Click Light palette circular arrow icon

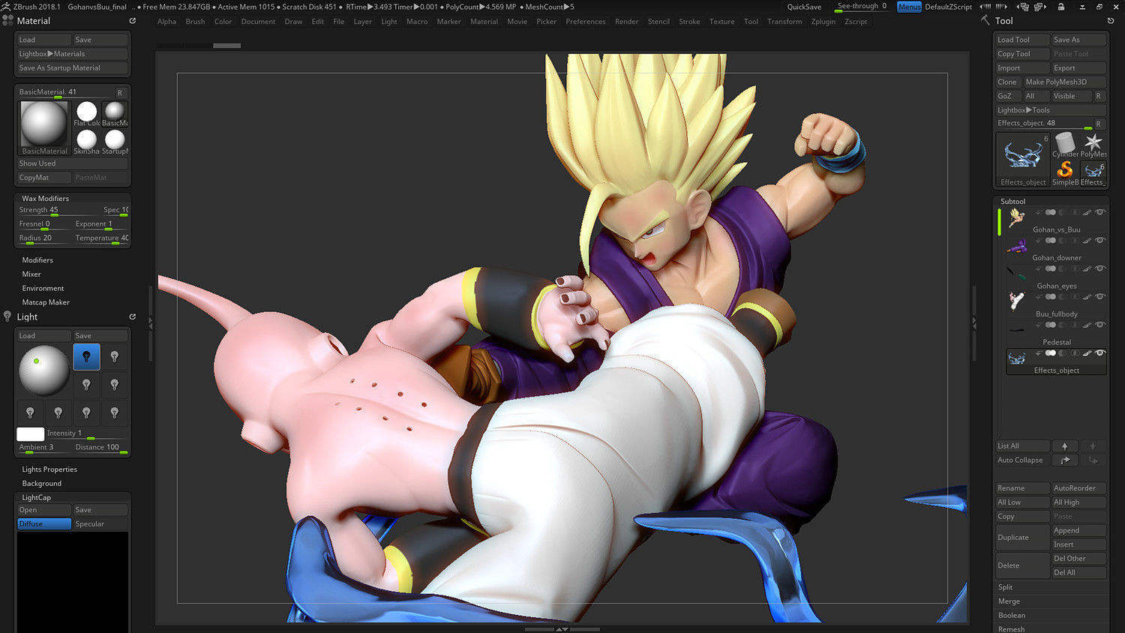click(x=132, y=316)
